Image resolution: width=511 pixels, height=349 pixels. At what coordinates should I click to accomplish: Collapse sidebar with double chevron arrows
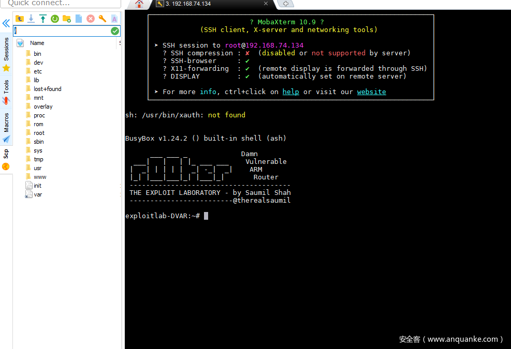point(6,23)
